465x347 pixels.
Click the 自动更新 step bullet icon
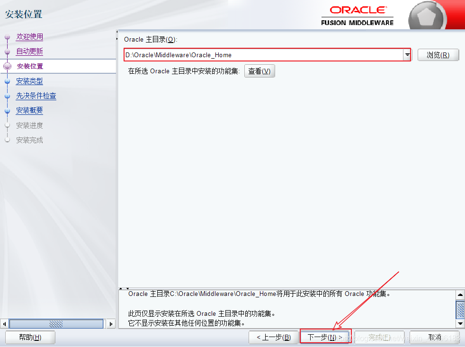(8, 52)
